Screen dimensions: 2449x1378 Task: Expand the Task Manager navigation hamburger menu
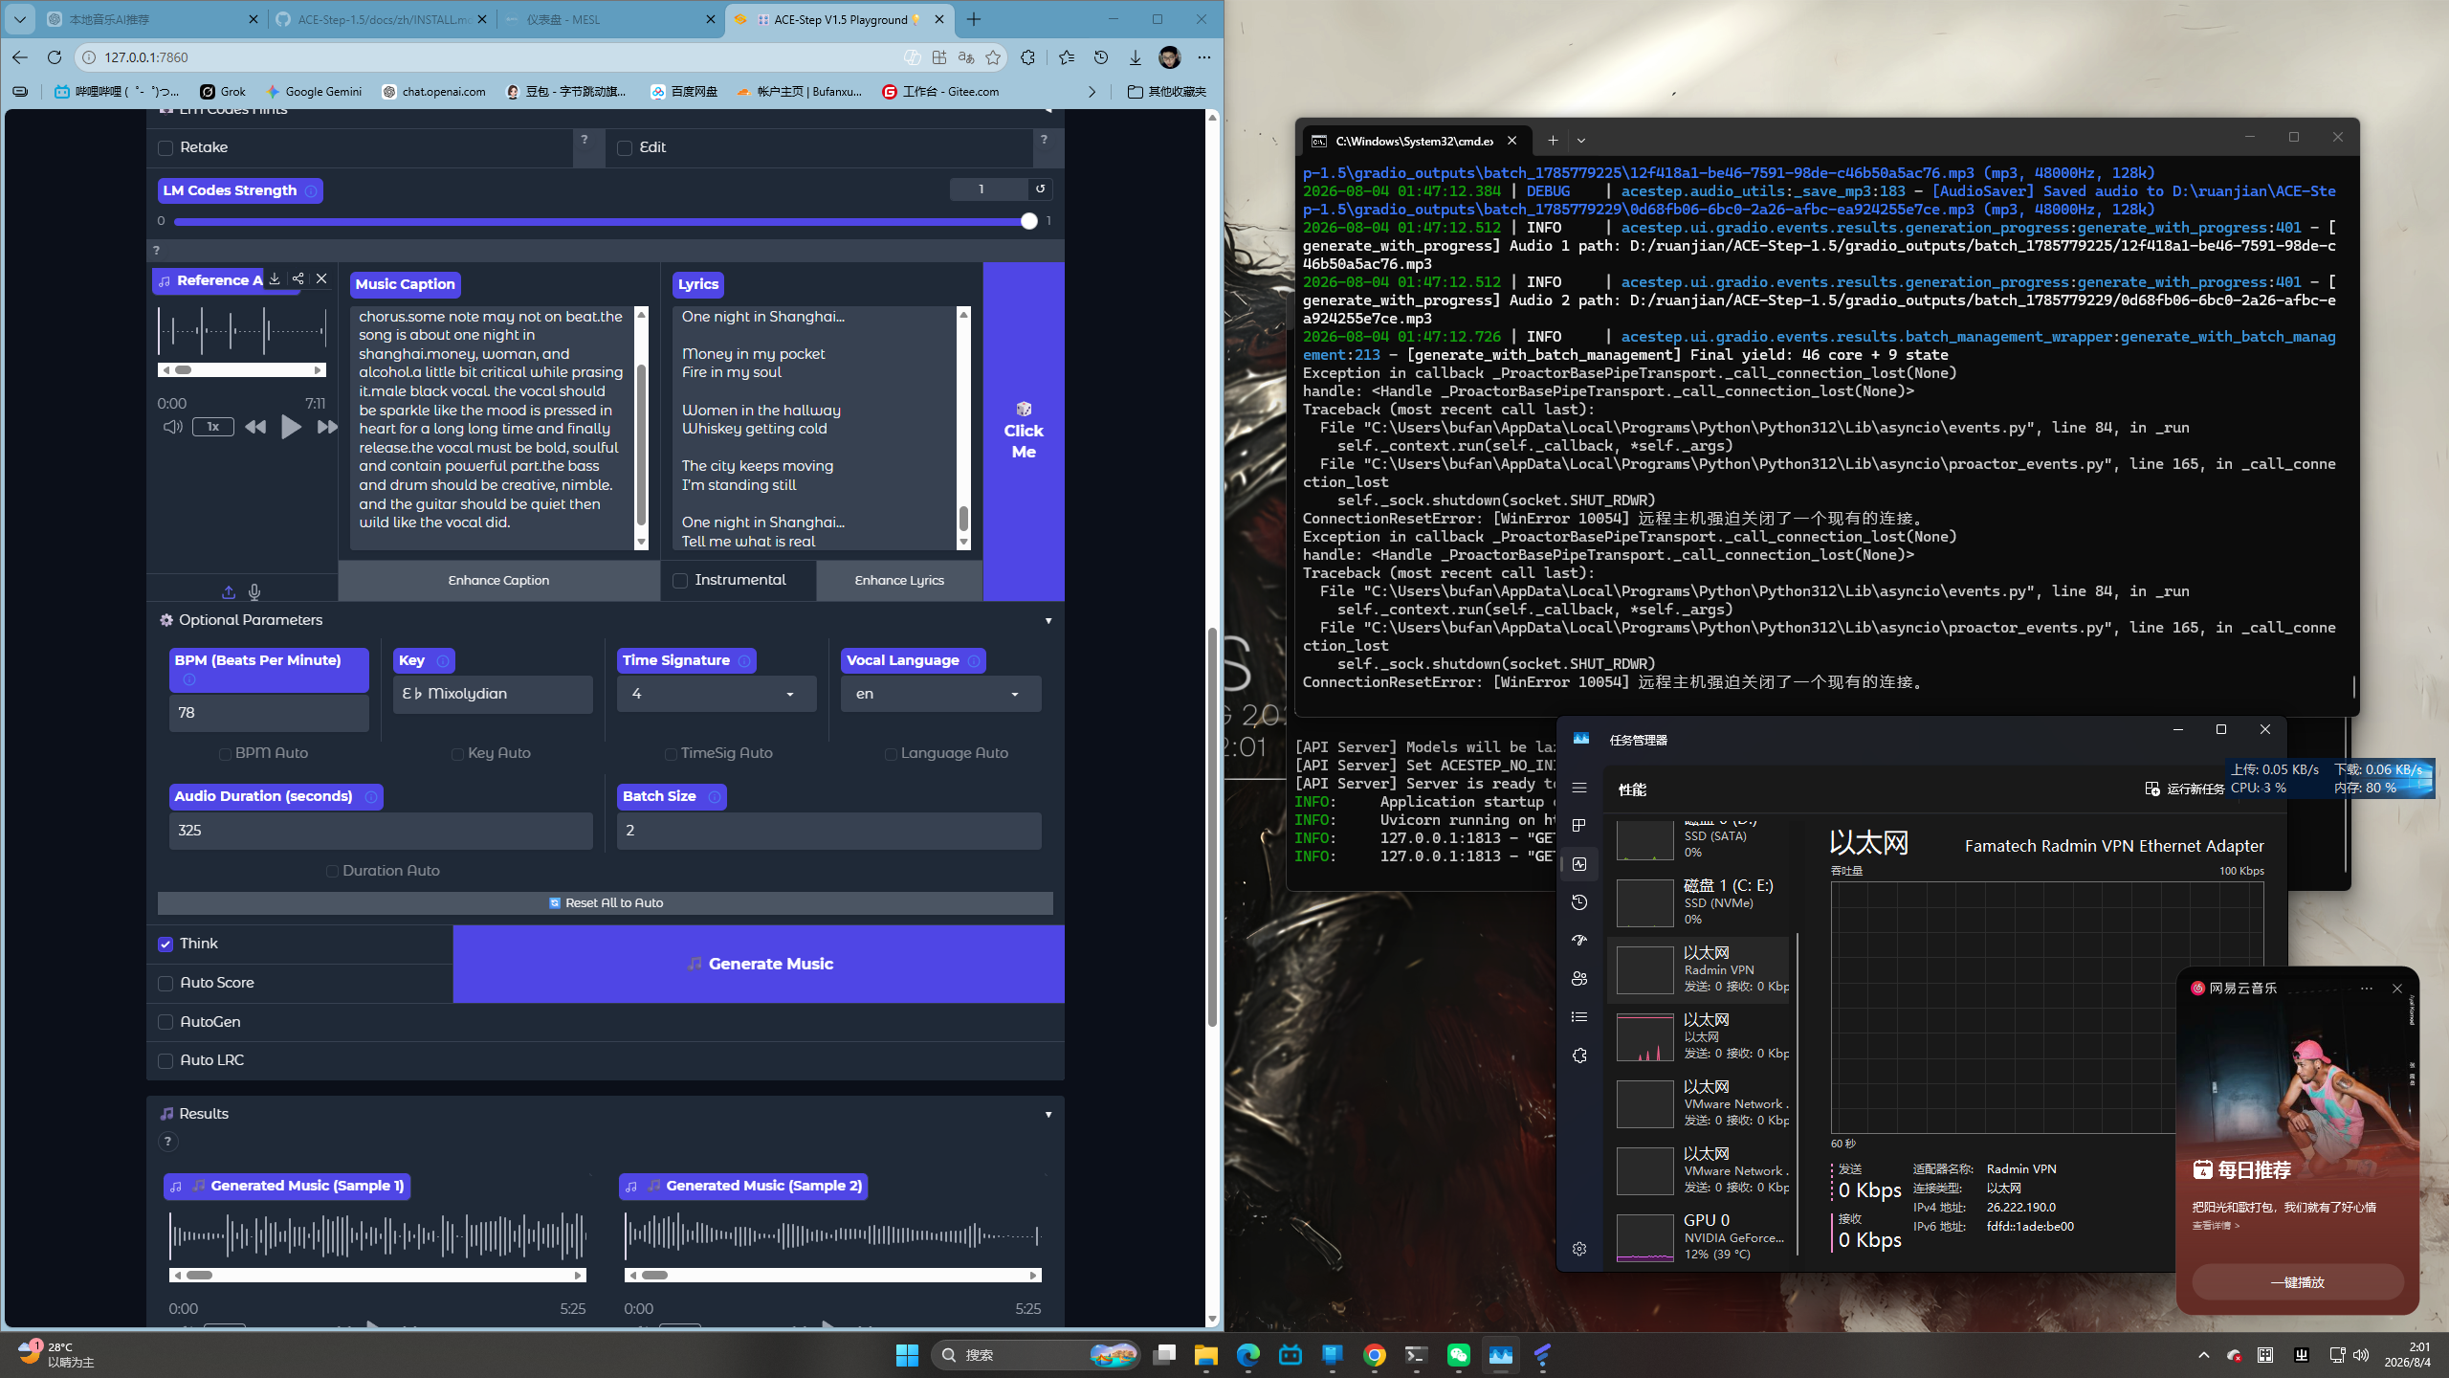[1579, 788]
